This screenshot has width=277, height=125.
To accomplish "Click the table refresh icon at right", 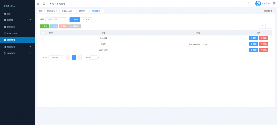I will pyautogui.click(x=269, y=26).
